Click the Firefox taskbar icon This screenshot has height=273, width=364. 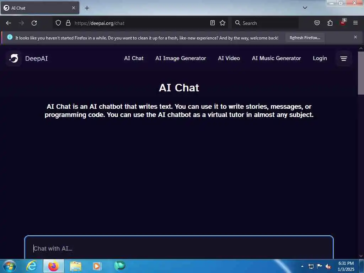pyautogui.click(x=53, y=266)
